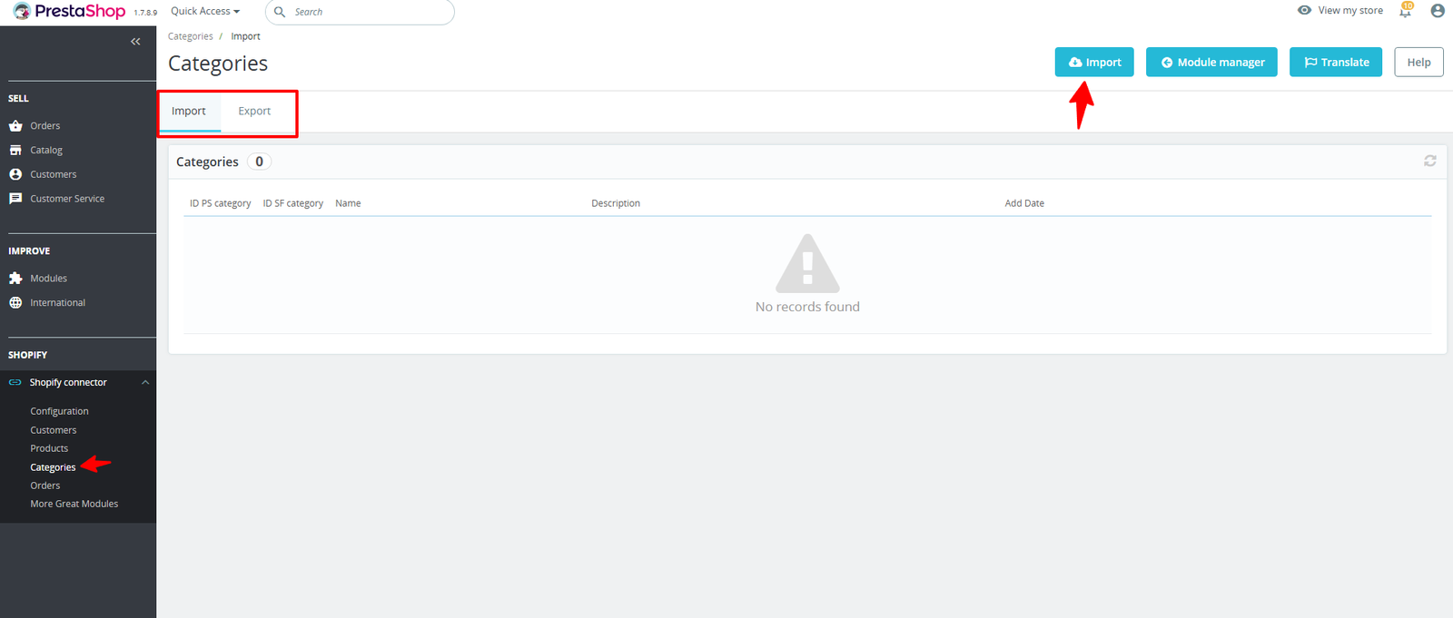Click the International globe icon
The image size is (1453, 618).
point(15,303)
